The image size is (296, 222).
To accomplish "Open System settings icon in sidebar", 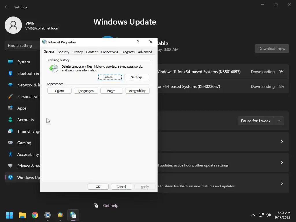I will (x=10, y=62).
